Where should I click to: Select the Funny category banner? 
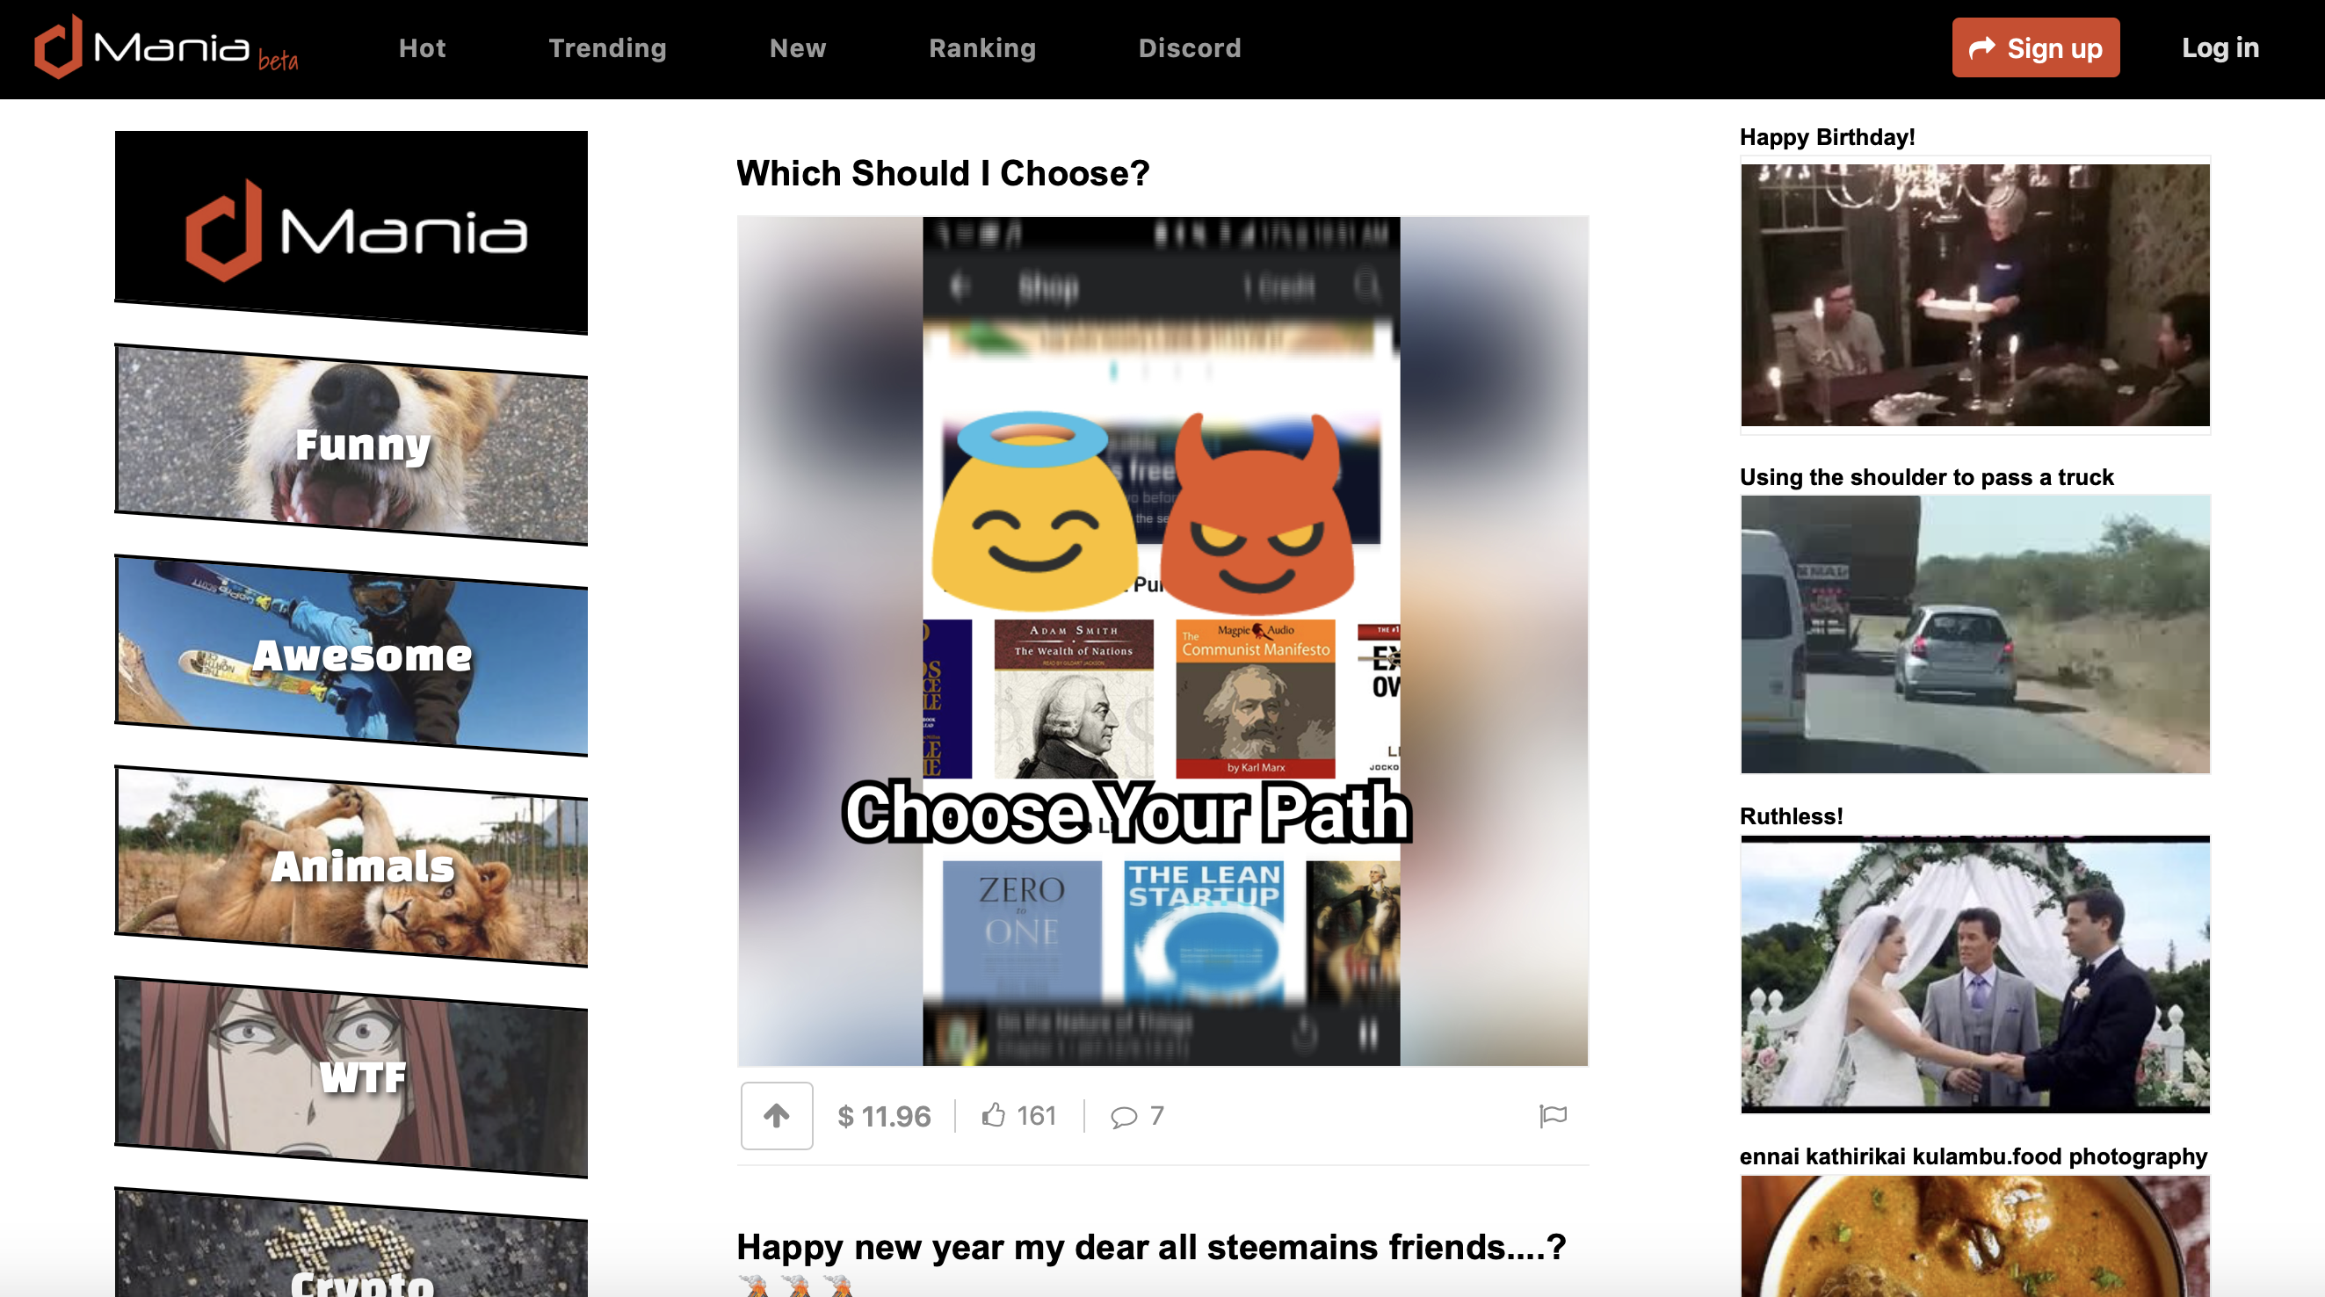coord(351,444)
